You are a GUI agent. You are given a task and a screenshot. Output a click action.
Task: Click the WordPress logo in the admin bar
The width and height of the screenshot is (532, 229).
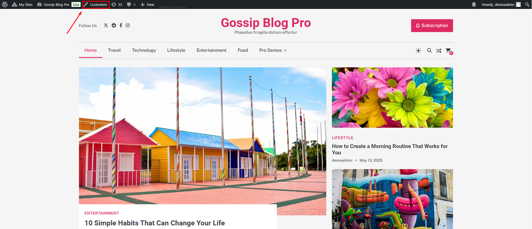(5, 5)
